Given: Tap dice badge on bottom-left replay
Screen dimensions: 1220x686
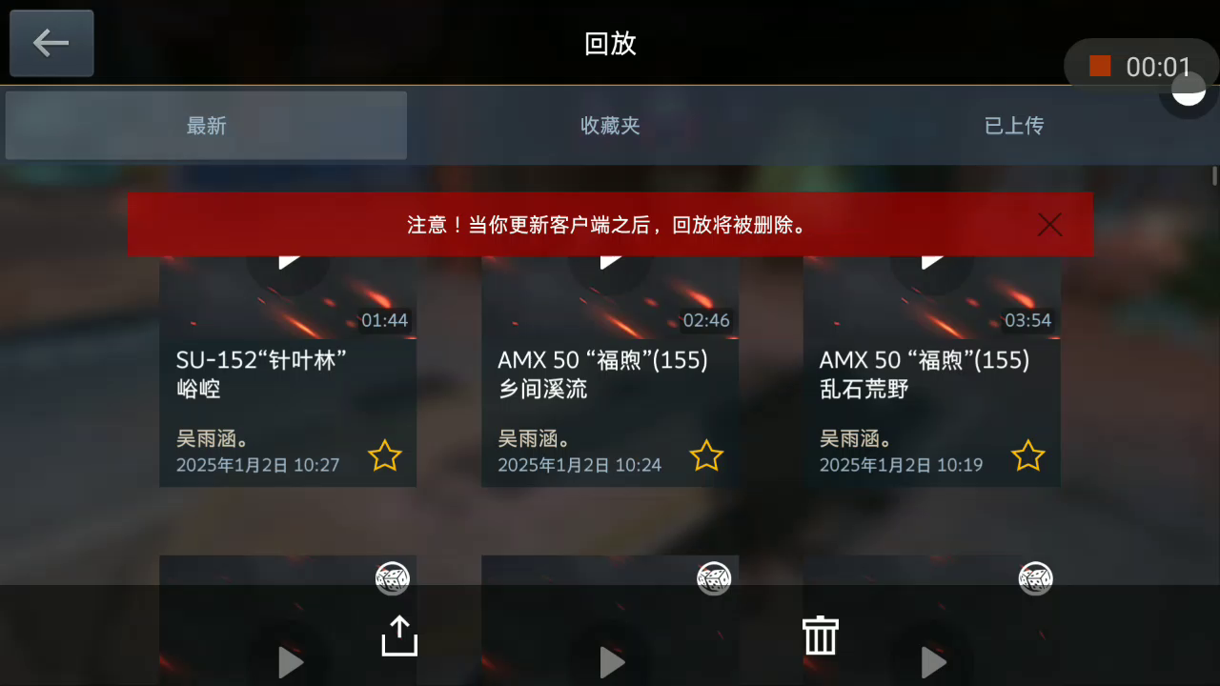Looking at the screenshot, I should [x=392, y=577].
